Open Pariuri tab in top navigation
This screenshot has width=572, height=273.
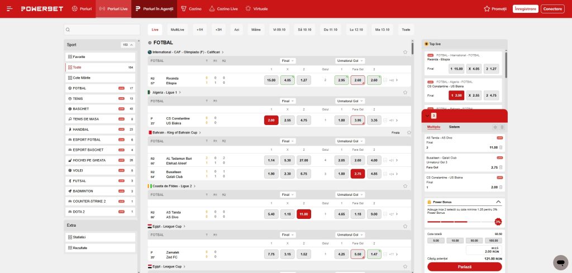coord(82,9)
